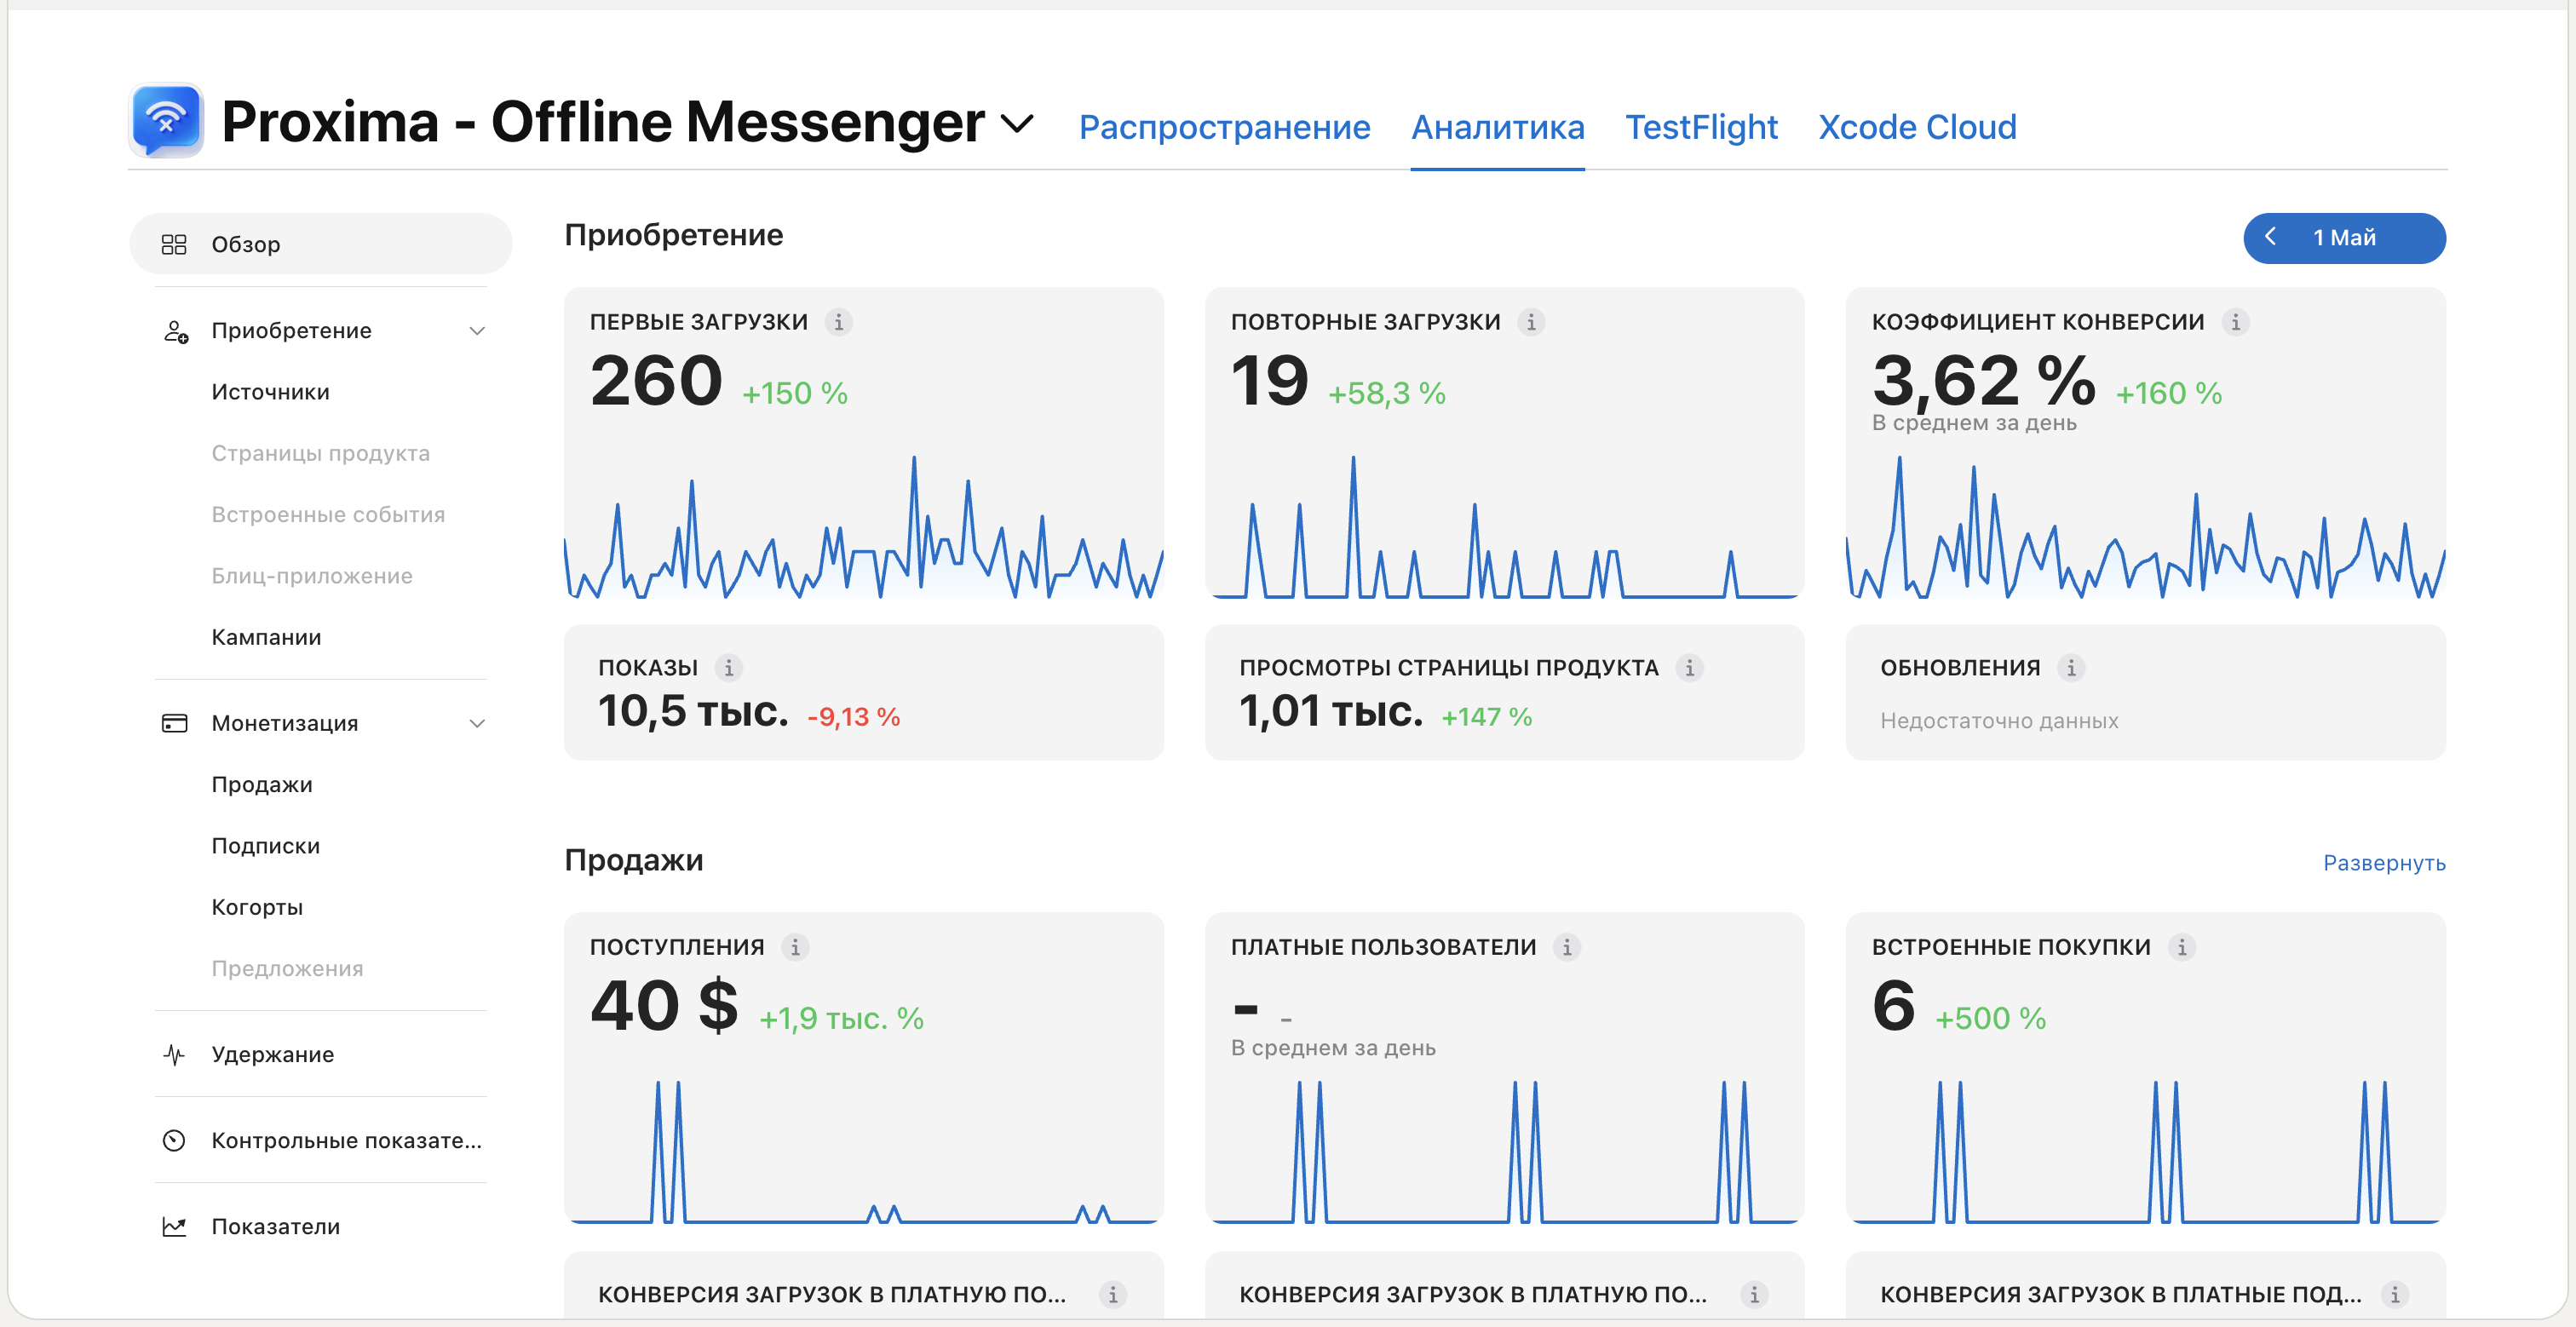Select the Аналитика tab
The image size is (2576, 1327).
click(x=1497, y=127)
